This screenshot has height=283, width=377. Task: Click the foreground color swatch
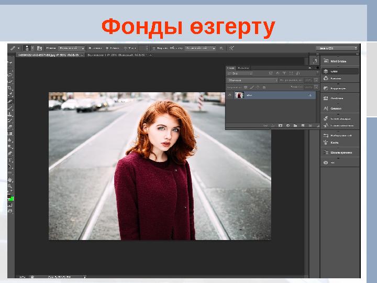point(9,197)
